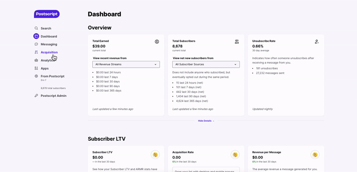This screenshot has height=172, width=357.
Task: Click the Messaging chat bubble icon
Action: [x=36, y=44]
